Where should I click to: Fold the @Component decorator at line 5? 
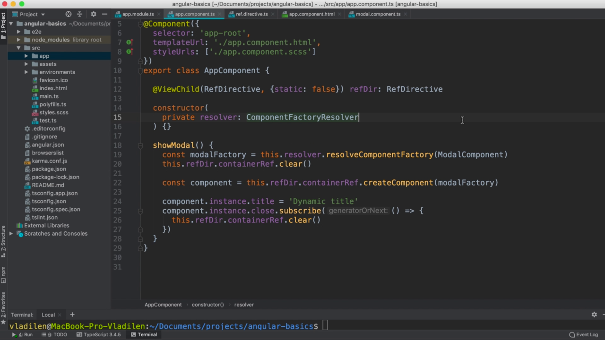(140, 24)
